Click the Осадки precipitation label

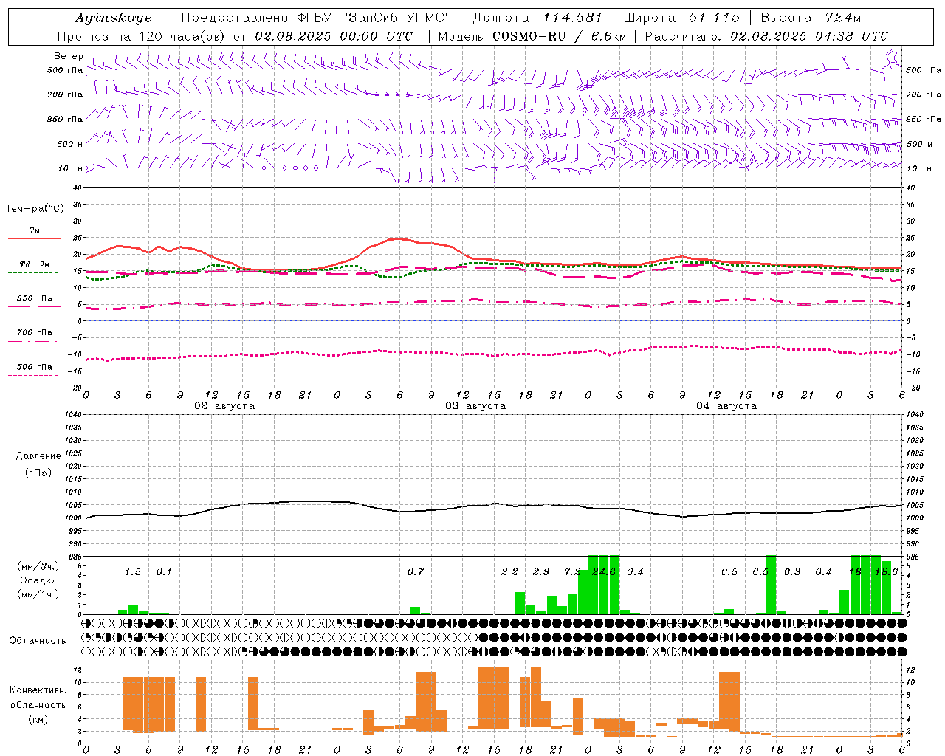[x=38, y=580]
